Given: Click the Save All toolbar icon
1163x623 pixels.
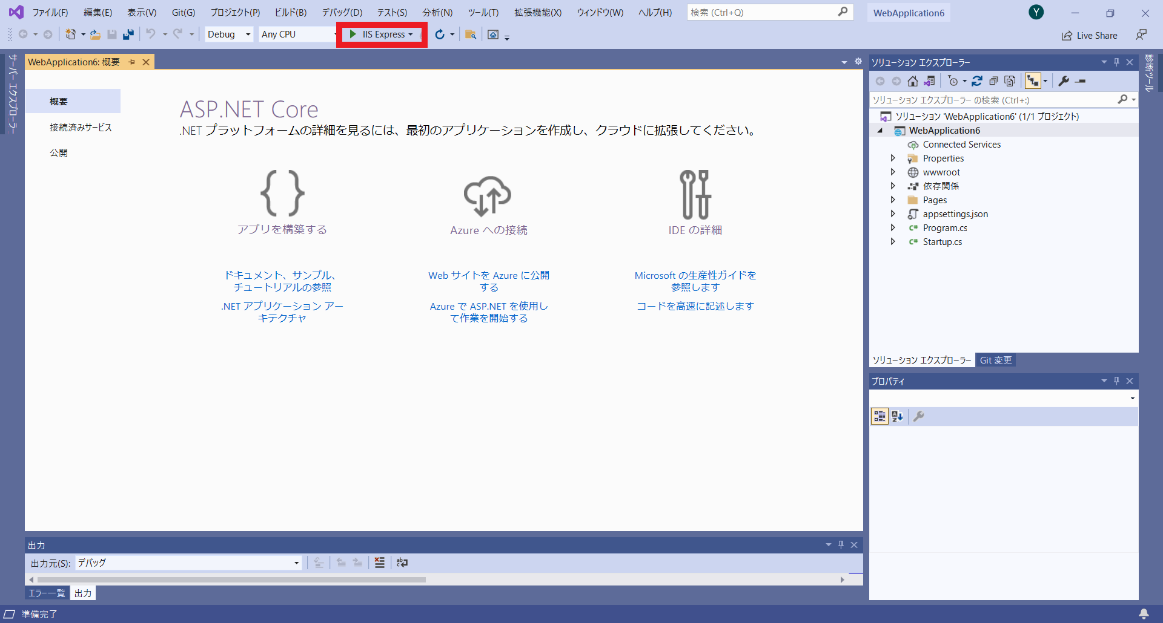Looking at the screenshot, I should point(128,34).
